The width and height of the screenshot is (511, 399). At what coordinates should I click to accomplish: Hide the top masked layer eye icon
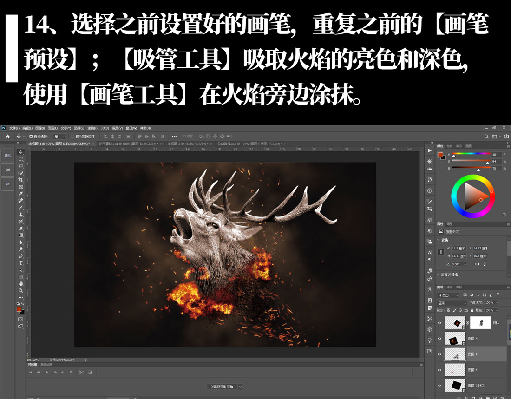pos(439,323)
